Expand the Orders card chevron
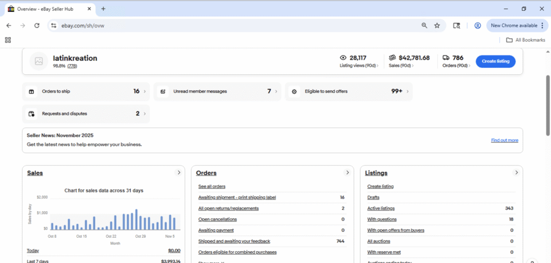This screenshot has height=263, width=551. coord(348,173)
